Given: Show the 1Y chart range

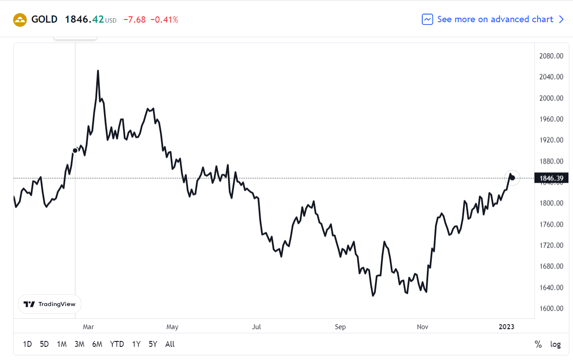Looking at the screenshot, I should tap(136, 344).
